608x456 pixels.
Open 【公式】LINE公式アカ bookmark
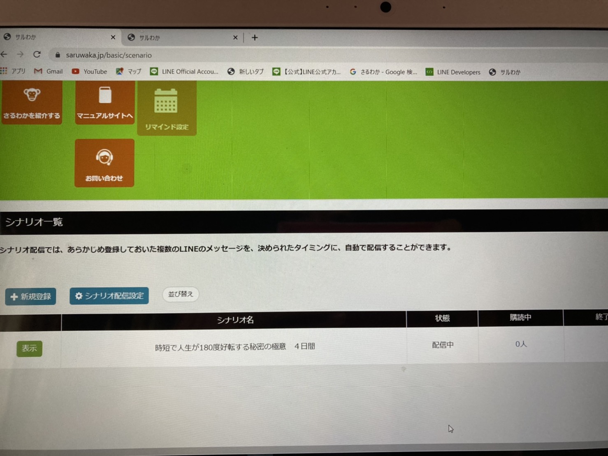pos(306,72)
